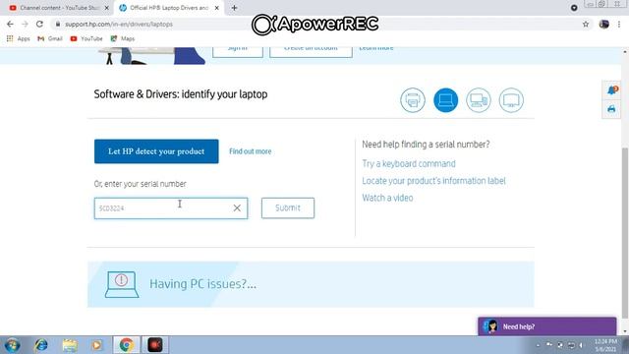629x354 pixels.
Task: Go back with browser back arrow
Action: point(10,24)
